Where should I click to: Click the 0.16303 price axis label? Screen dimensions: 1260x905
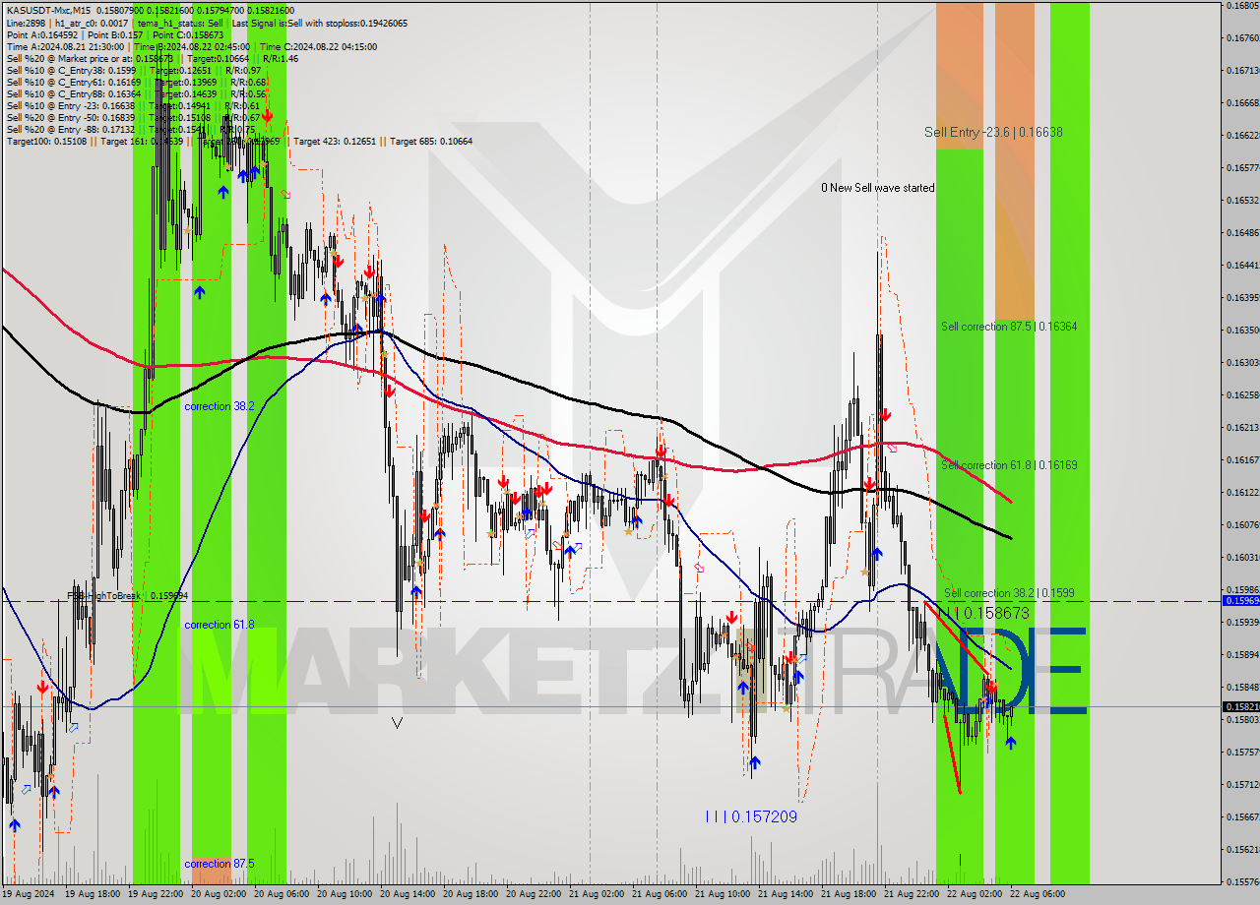pyautogui.click(x=1242, y=363)
